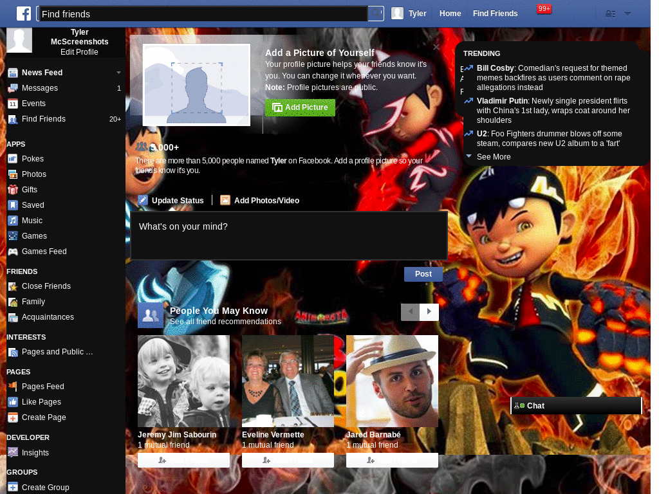
Task: Click the Close Friends star icon
Action: [x=13, y=286]
